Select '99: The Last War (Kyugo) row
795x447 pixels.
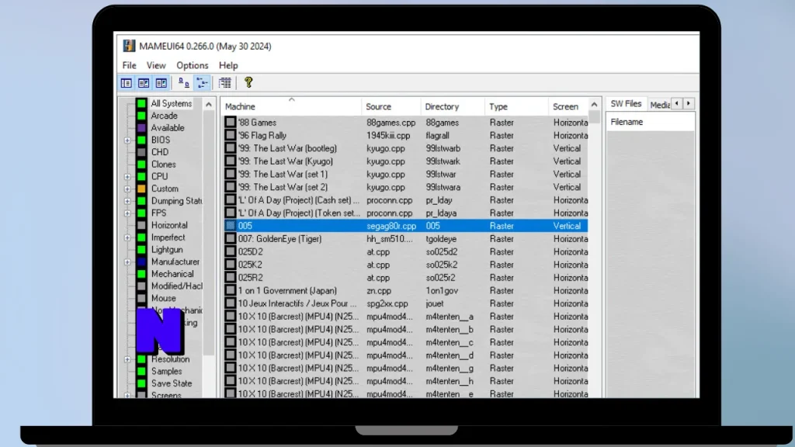(405, 161)
